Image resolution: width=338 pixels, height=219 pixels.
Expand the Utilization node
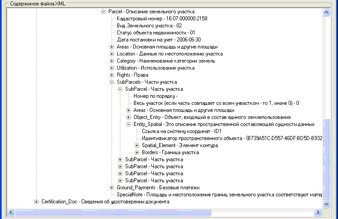(x=112, y=68)
